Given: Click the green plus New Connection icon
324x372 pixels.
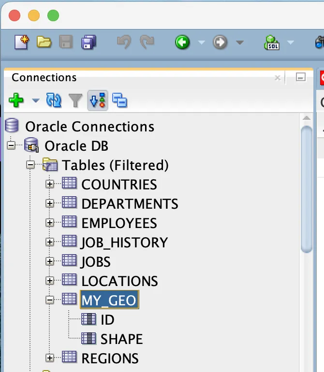Looking at the screenshot, I should [x=16, y=100].
